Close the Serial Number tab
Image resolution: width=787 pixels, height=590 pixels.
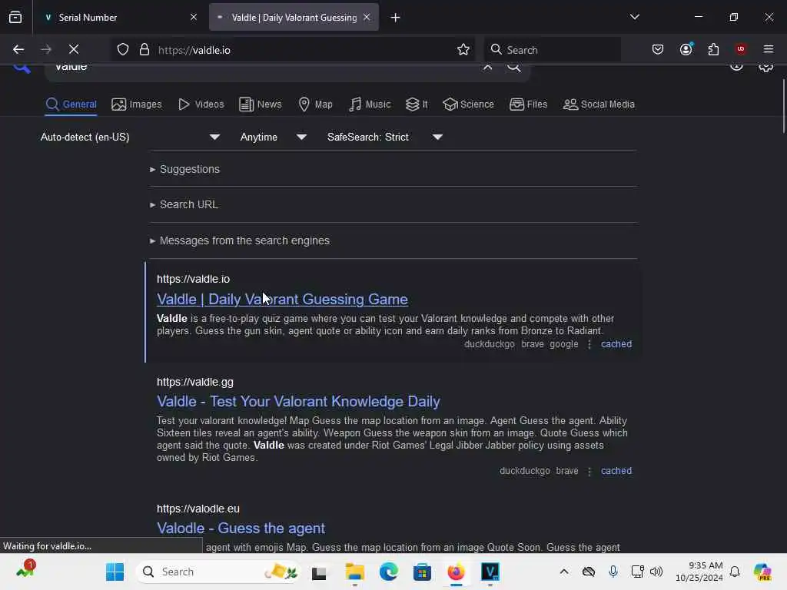click(194, 18)
